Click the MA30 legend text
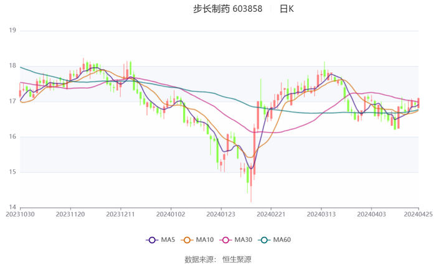 point(242,240)
